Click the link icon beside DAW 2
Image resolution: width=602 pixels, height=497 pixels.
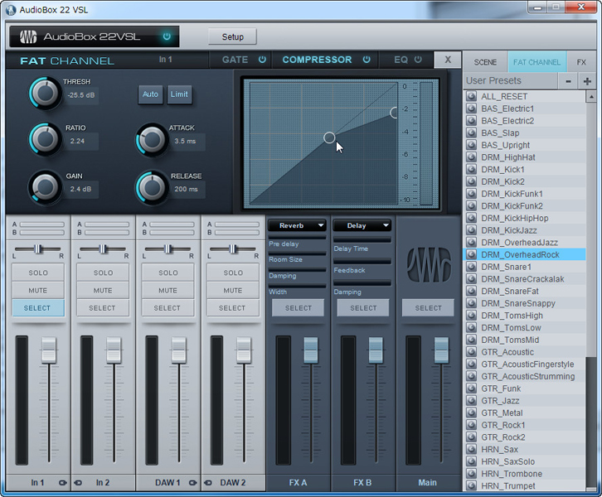click(x=208, y=483)
